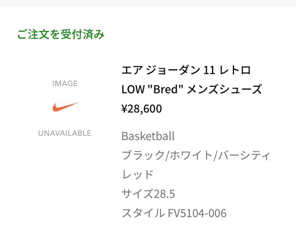Click the ブラック color name
The image size is (296, 229).
pos(143,156)
